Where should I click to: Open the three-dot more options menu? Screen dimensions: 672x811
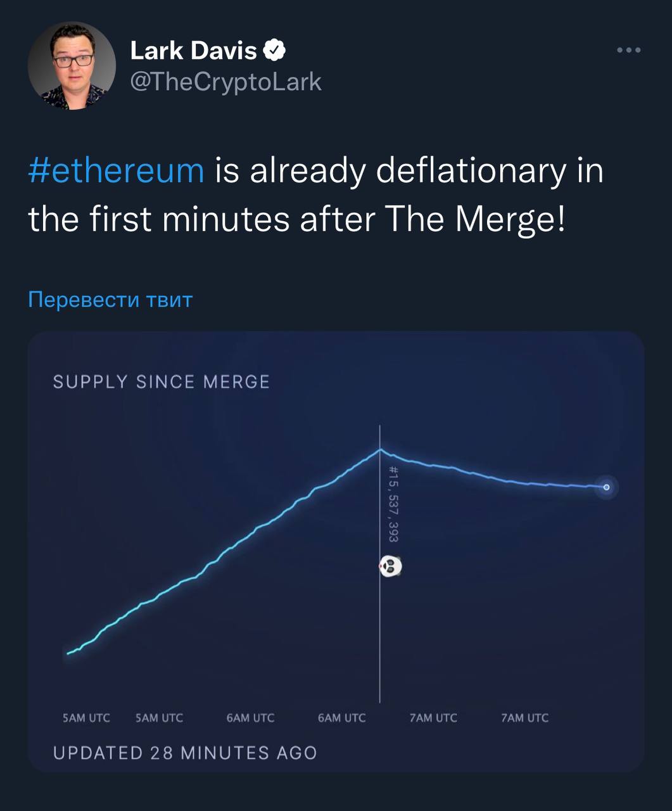[x=629, y=50]
